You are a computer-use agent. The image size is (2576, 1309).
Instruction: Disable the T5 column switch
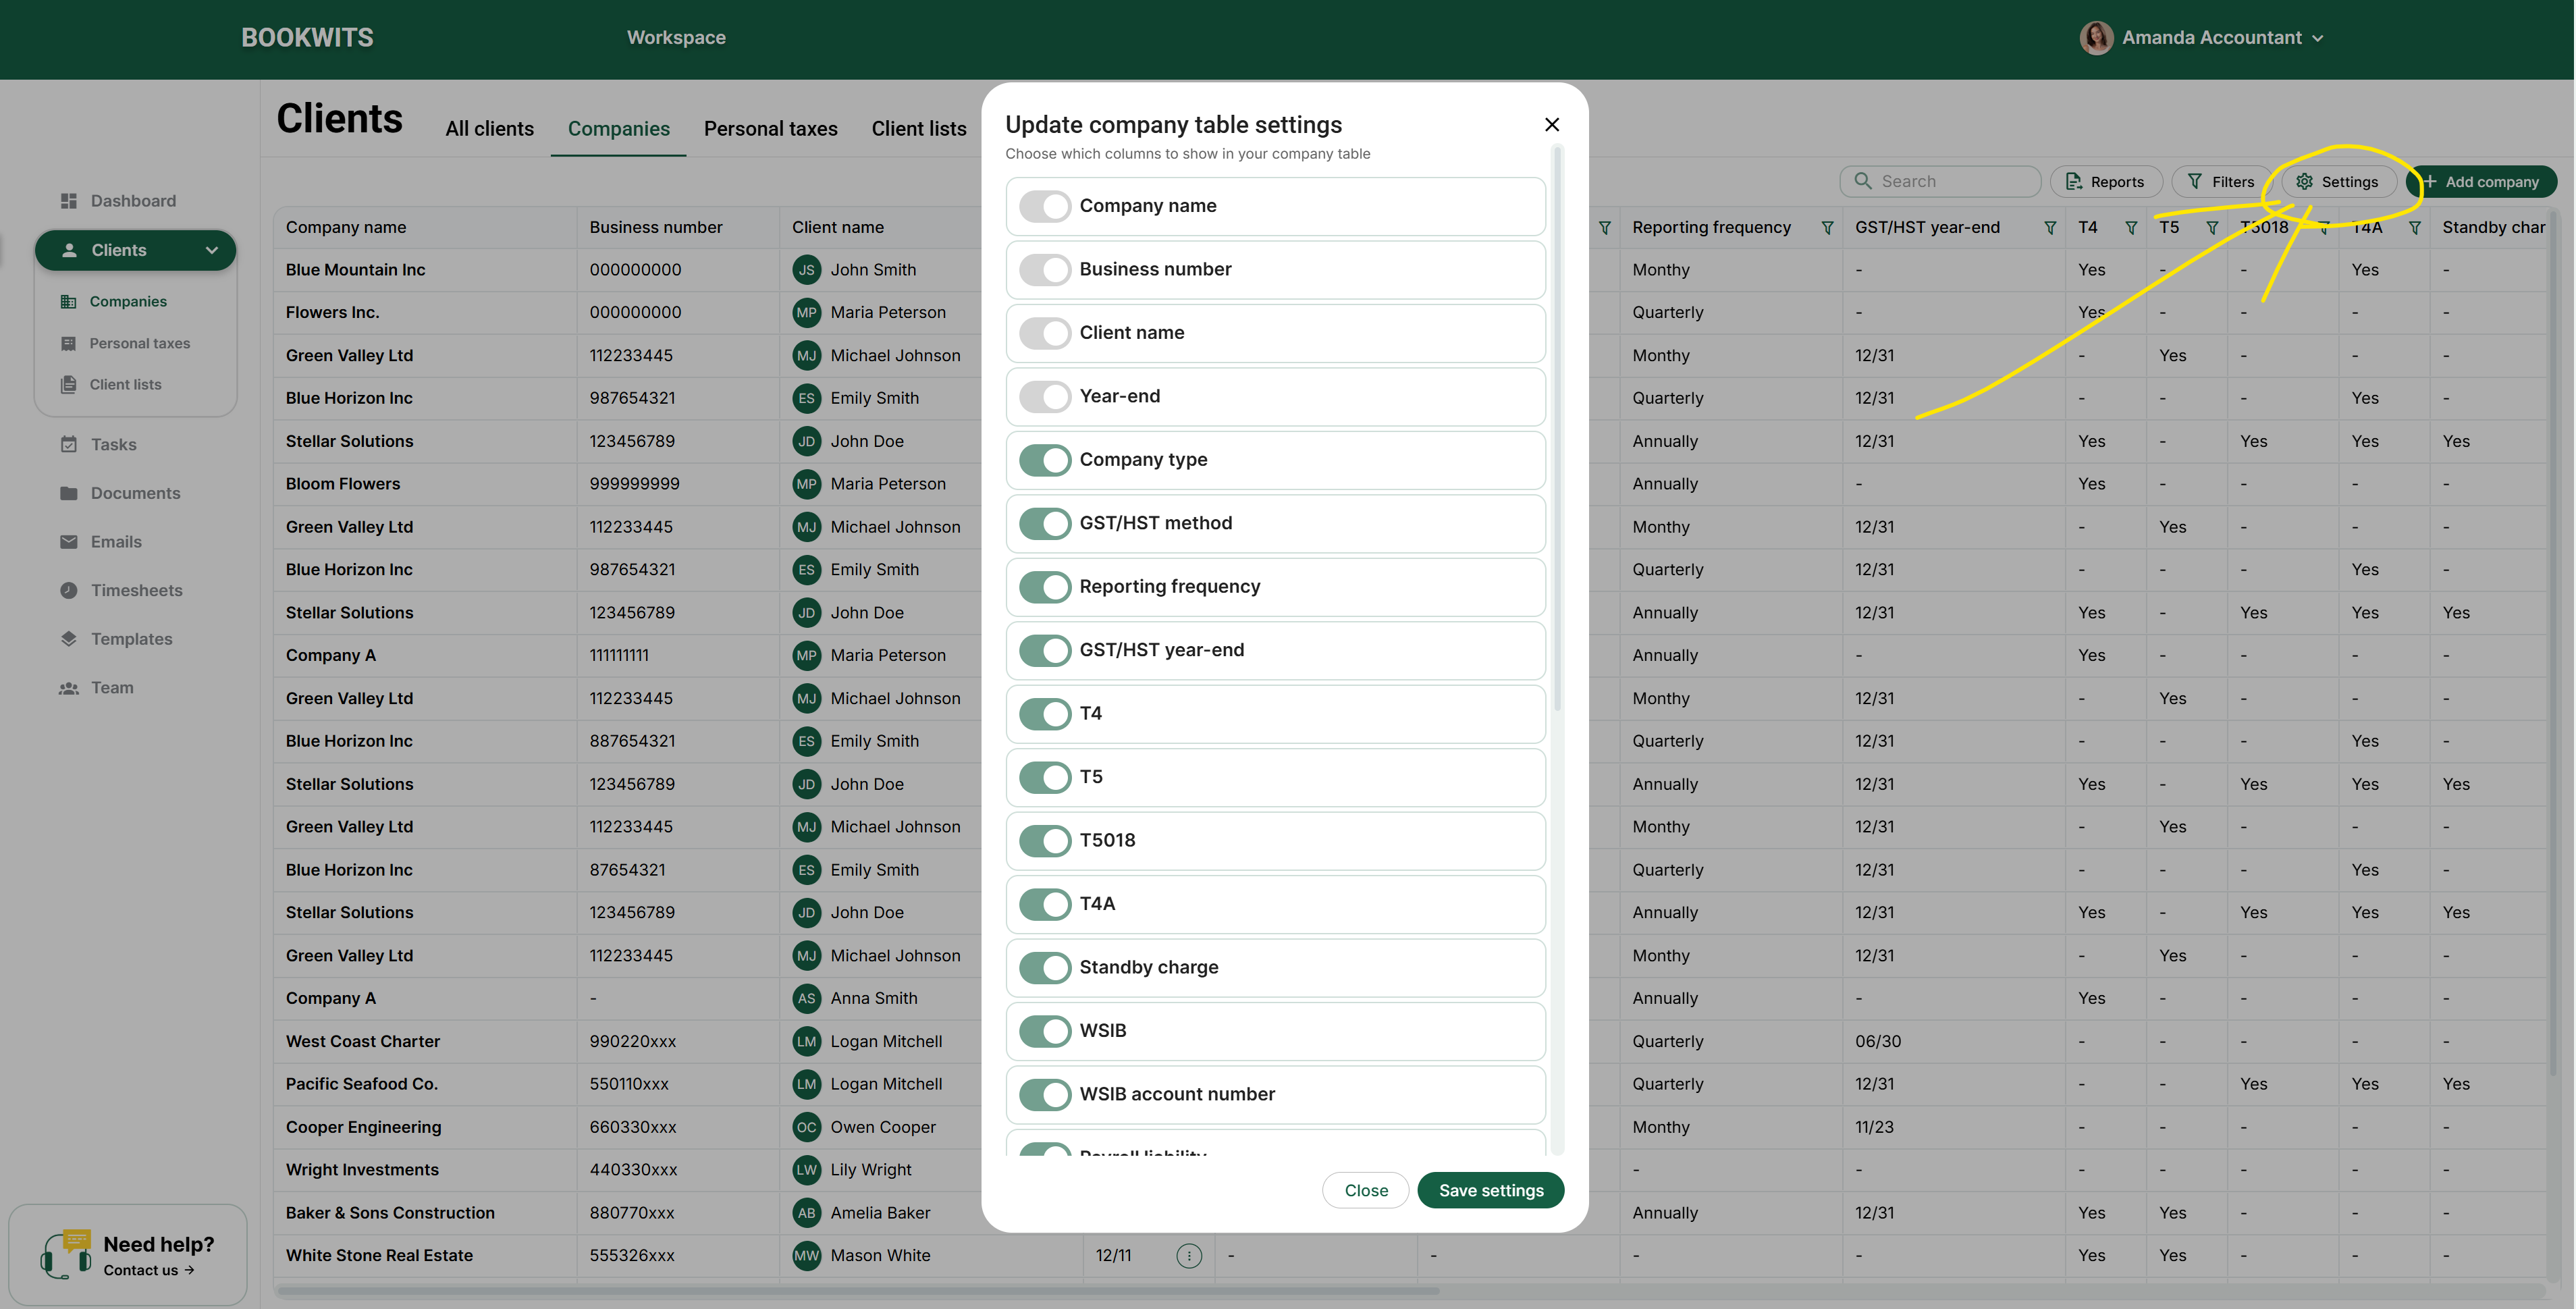pyautogui.click(x=1045, y=778)
